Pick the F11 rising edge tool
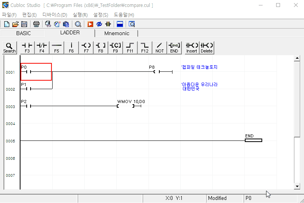This screenshot has width=304, height=203. pos(130,47)
